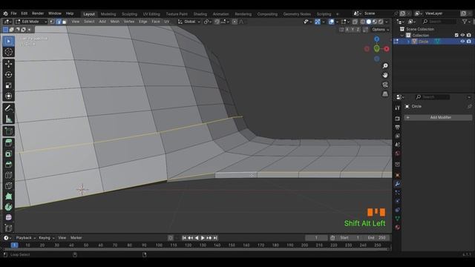Uncheck the Collection exclude checkbox
This screenshot has height=267, width=475.
point(456,35)
